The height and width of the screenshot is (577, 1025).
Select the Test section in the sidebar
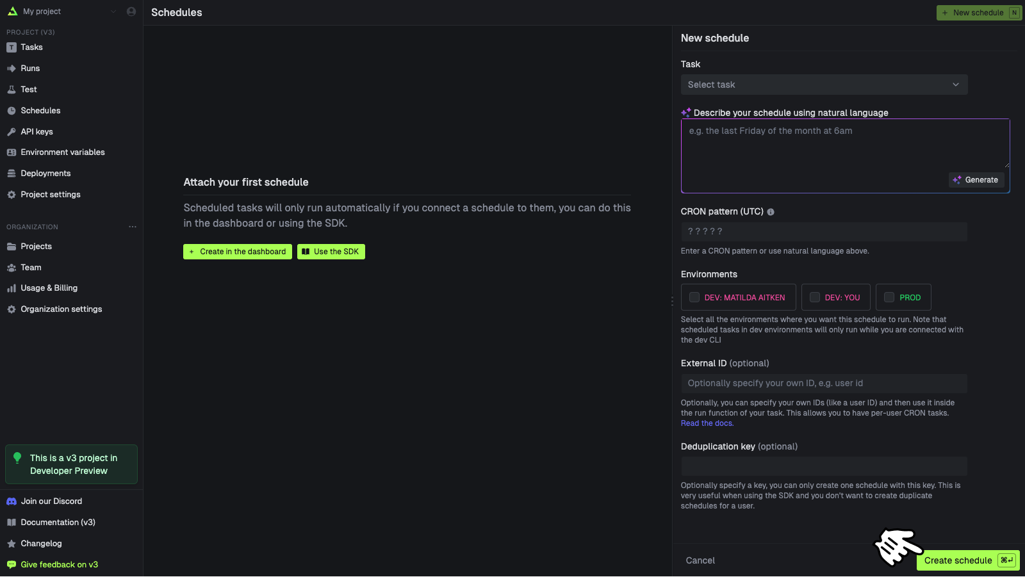(28, 89)
